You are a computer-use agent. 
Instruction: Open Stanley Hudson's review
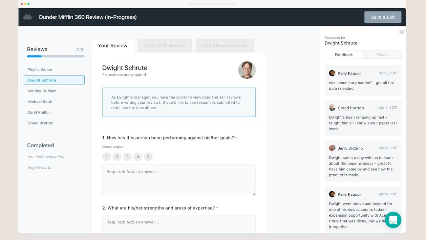[42, 91]
